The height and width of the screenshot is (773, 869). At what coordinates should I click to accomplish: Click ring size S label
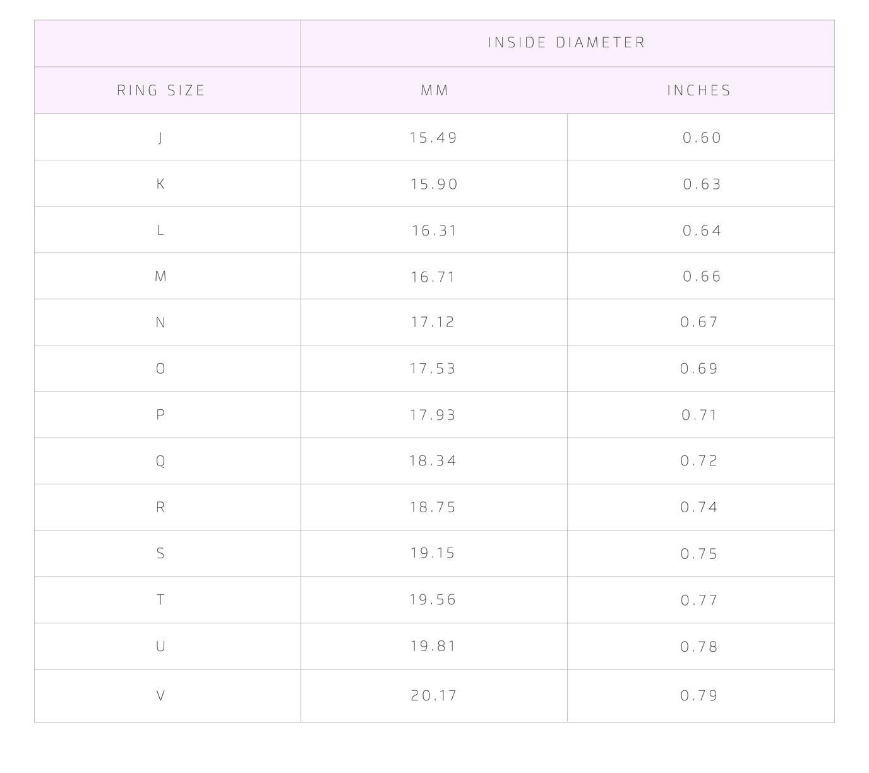point(160,553)
